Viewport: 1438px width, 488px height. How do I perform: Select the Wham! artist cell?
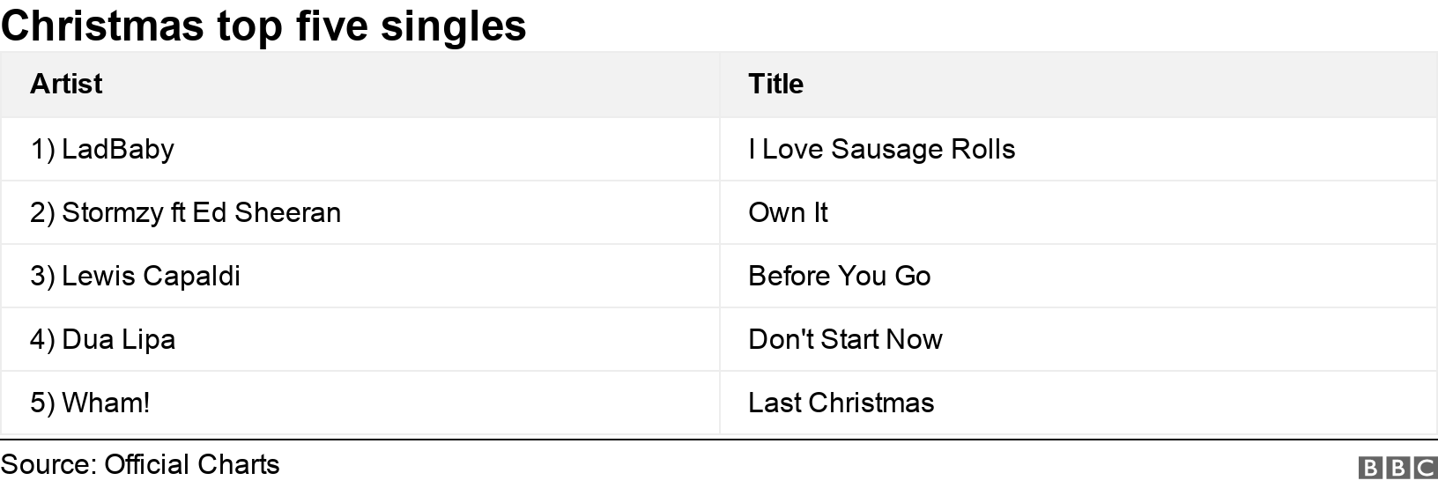point(90,403)
